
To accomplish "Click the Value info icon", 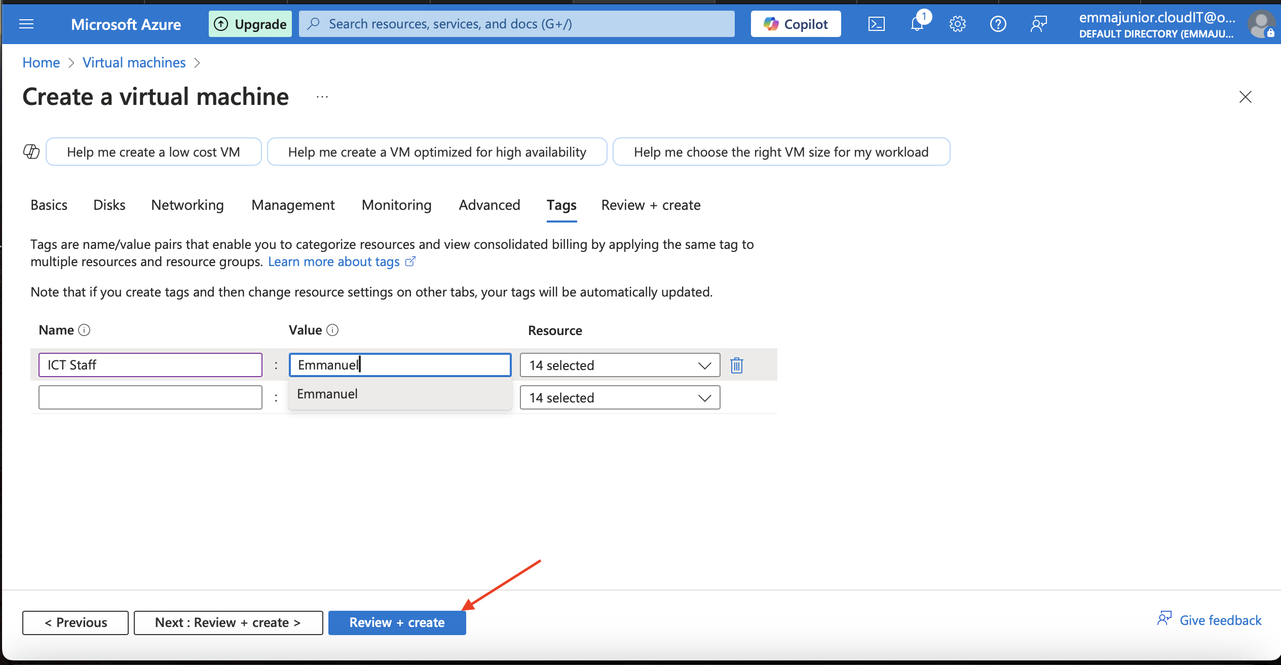I will click(x=332, y=330).
